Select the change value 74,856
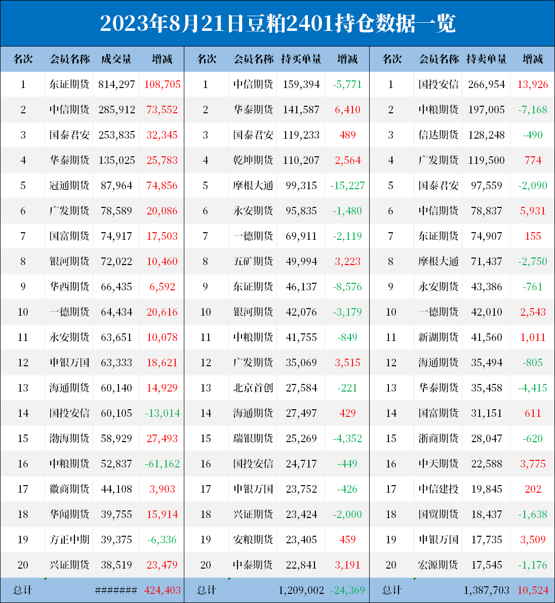The image size is (555, 603). coord(162,186)
